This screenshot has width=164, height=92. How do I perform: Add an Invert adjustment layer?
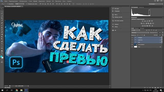pyautogui.click(x=142, y=26)
